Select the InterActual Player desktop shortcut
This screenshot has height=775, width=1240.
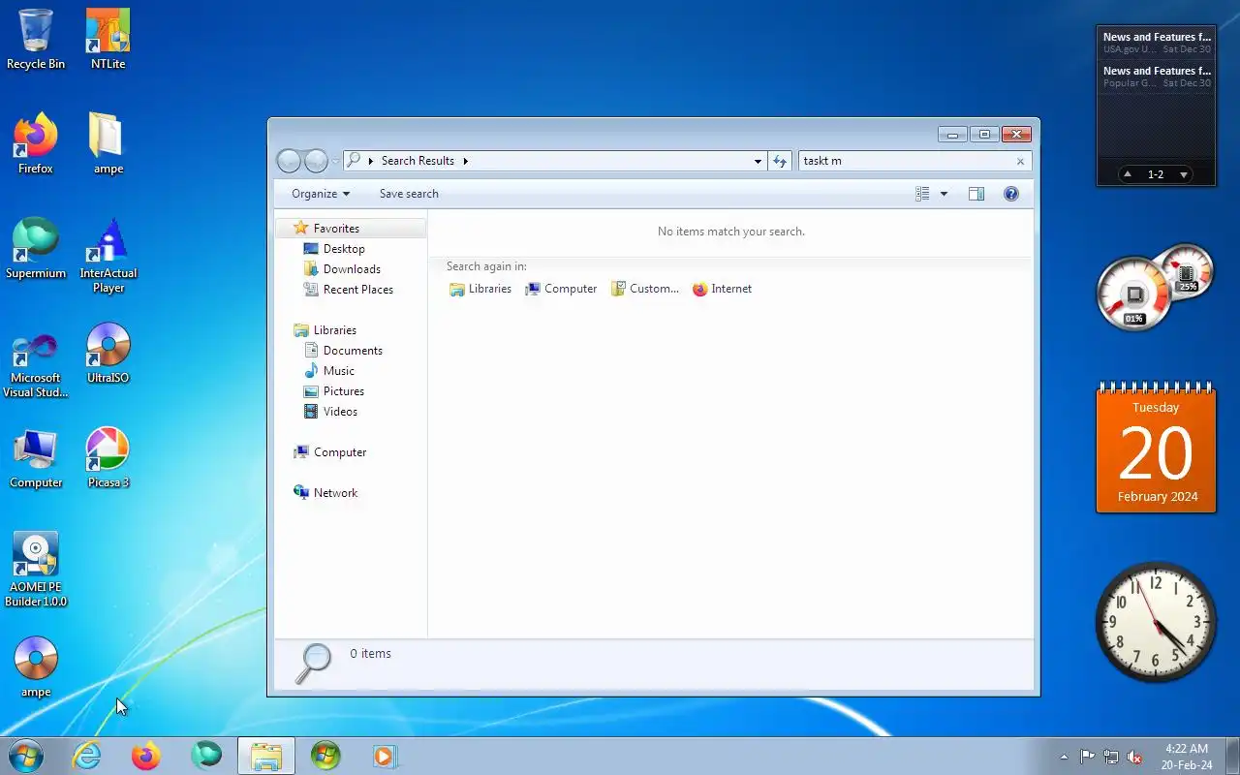click(x=108, y=256)
